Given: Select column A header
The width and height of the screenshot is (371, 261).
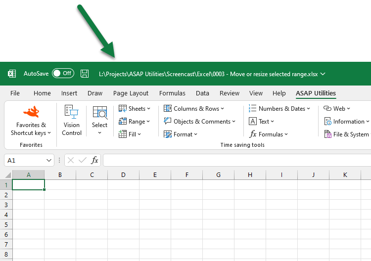Looking at the screenshot, I should (28, 174).
